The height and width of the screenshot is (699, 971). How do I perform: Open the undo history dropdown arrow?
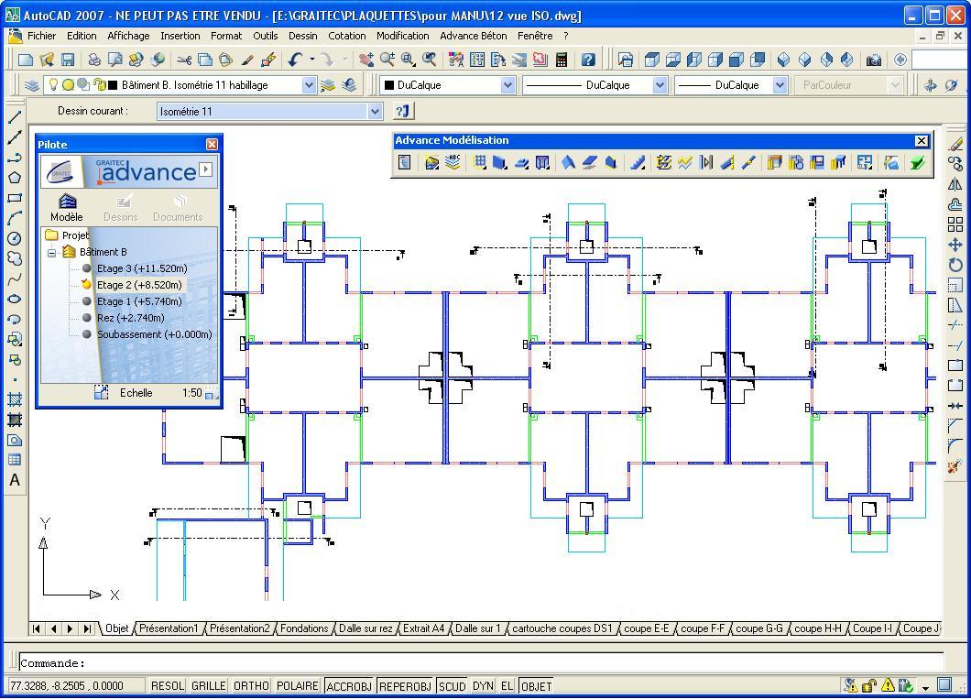tap(312, 60)
